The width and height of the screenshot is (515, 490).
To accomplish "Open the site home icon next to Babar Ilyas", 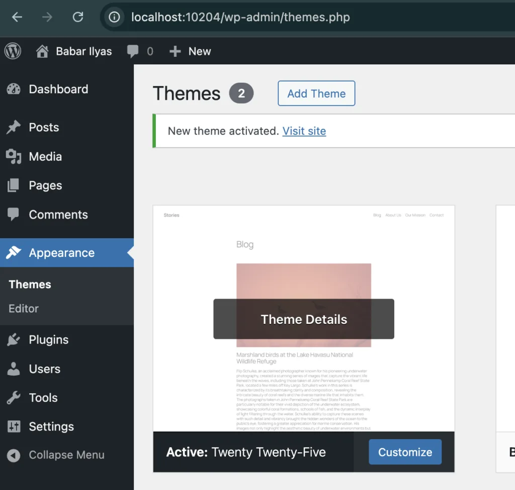I will (42, 51).
